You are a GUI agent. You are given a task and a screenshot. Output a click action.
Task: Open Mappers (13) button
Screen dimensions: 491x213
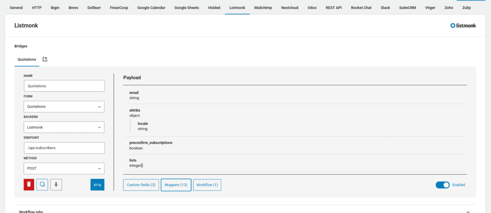click(176, 185)
